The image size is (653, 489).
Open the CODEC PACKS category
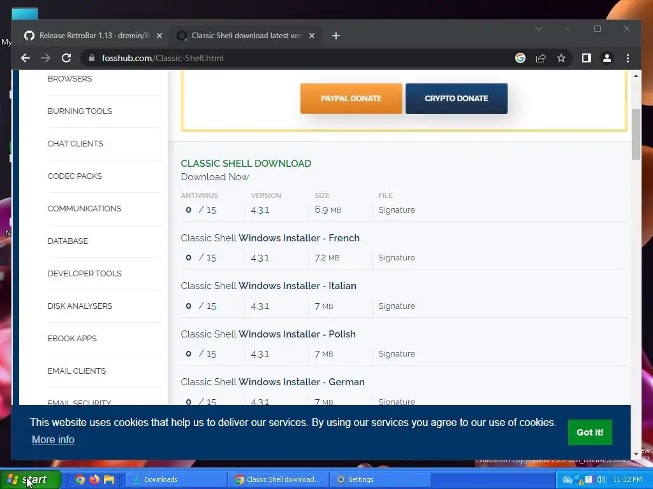[x=75, y=176]
